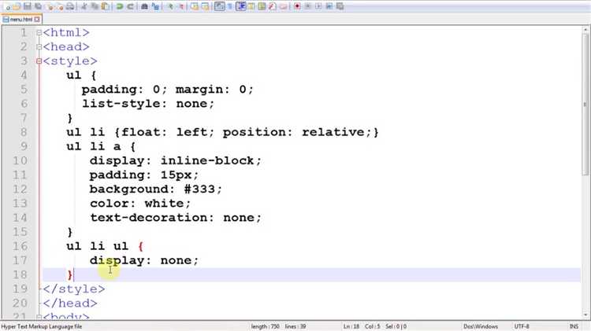591x331 pixels.
Task: Cut selection with scissors icon
Action: (84, 6)
